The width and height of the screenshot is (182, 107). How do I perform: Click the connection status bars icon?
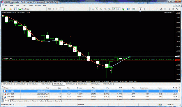coord(160,105)
